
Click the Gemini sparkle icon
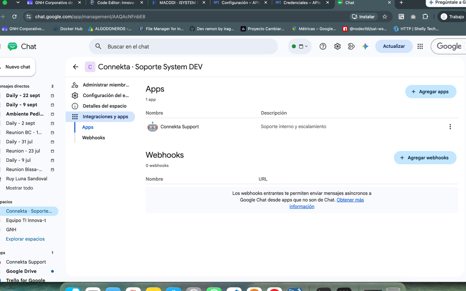pos(366,47)
